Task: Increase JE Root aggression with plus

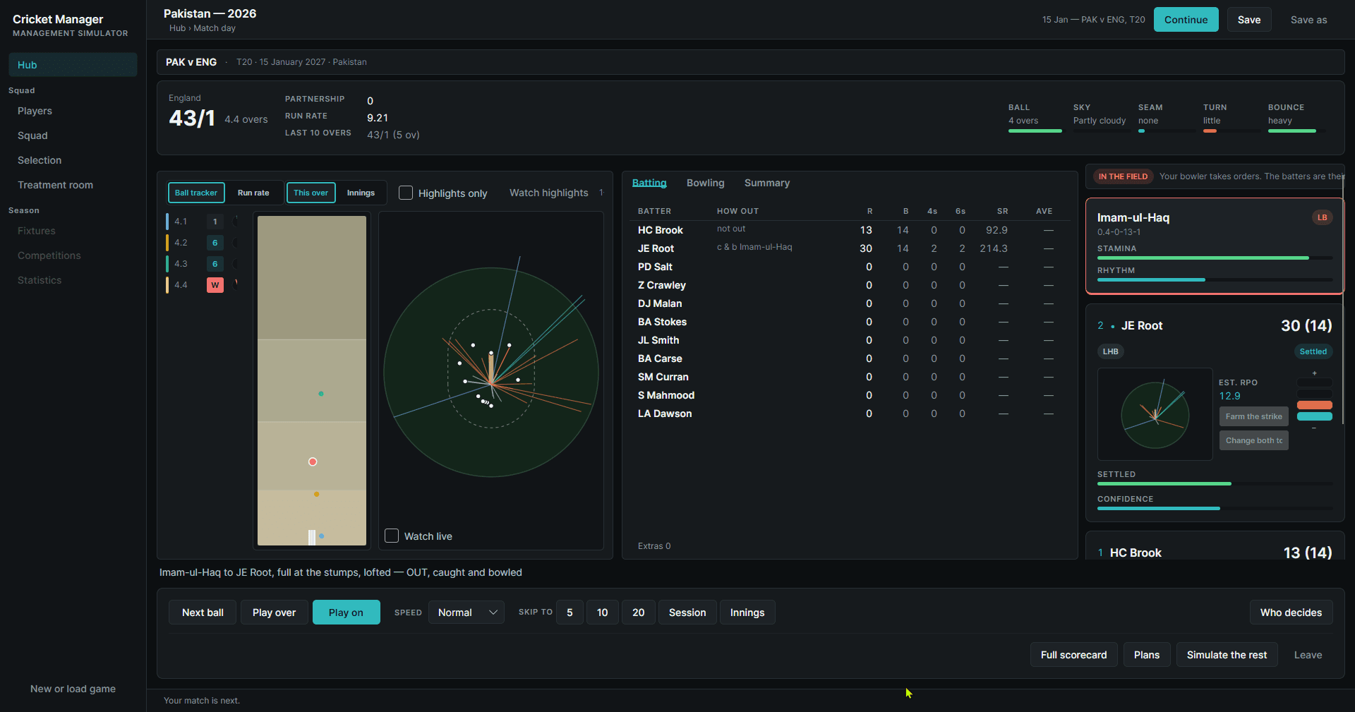Action: point(1314,373)
